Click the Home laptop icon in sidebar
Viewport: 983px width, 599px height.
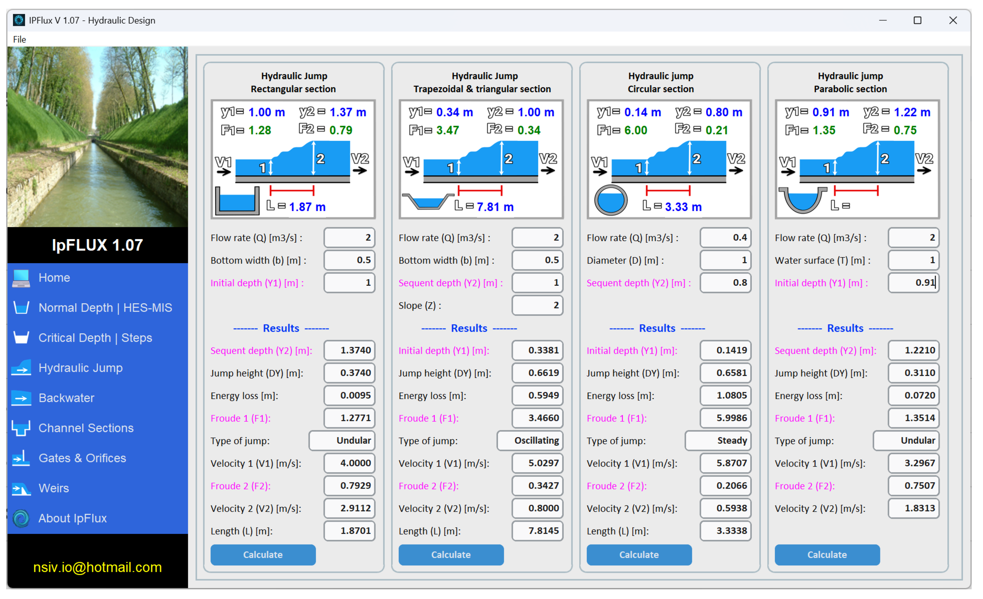pyautogui.click(x=21, y=278)
